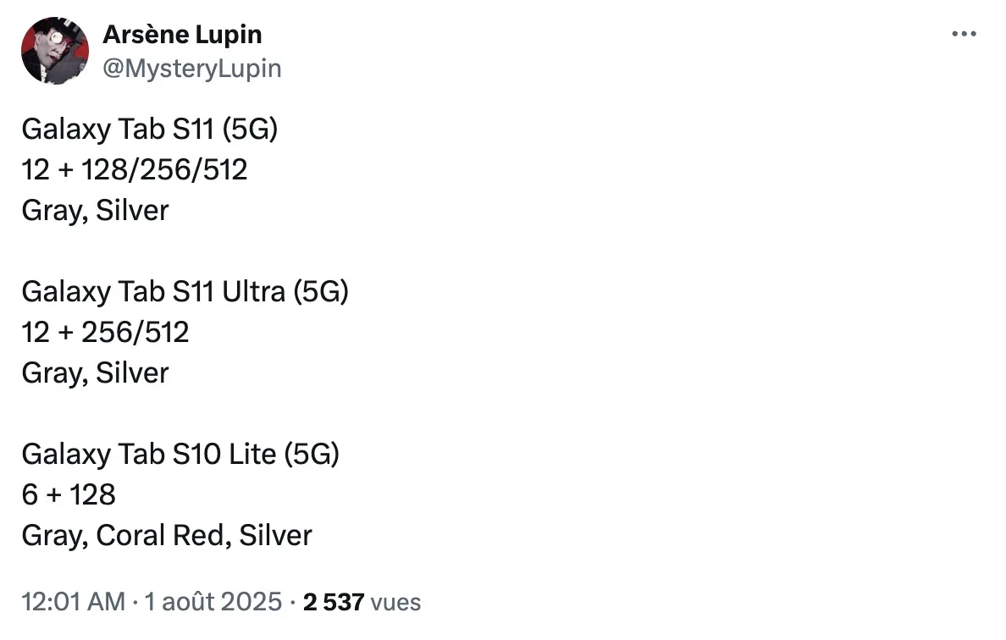Click the word "Lite" in the tweet
This screenshot has height=640, width=1006.
point(252,455)
